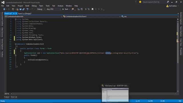Open the Document Outline side tab
This screenshot has height=103, width=183.
tap(2, 19)
